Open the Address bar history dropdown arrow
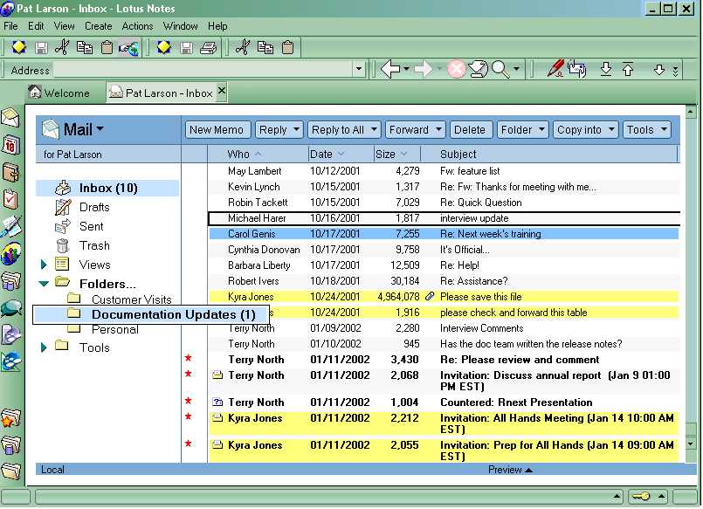The height and width of the screenshot is (509, 703). (x=359, y=69)
